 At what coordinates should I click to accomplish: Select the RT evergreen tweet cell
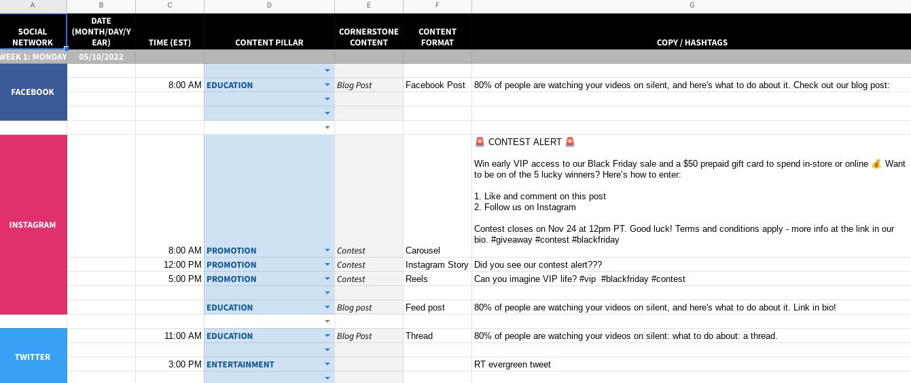691,365
